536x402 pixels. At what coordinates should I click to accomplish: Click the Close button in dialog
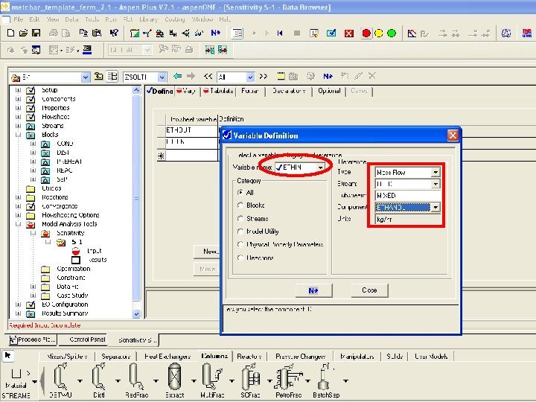click(x=369, y=290)
